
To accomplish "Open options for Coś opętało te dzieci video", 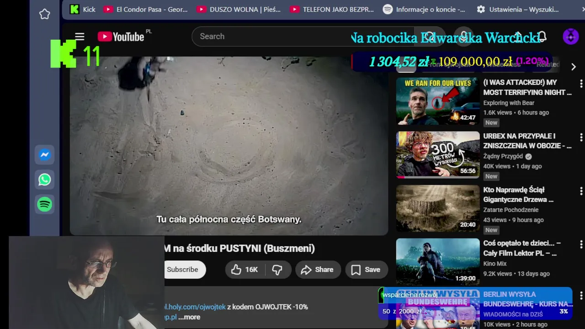I will 581,244.
